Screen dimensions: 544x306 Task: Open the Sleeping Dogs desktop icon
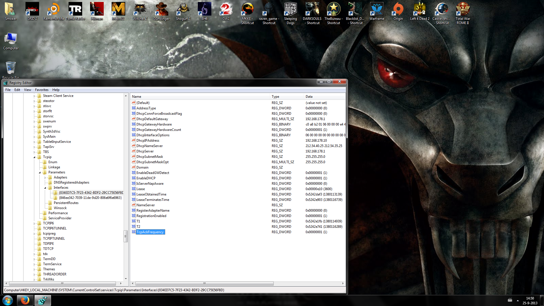click(290, 13)
